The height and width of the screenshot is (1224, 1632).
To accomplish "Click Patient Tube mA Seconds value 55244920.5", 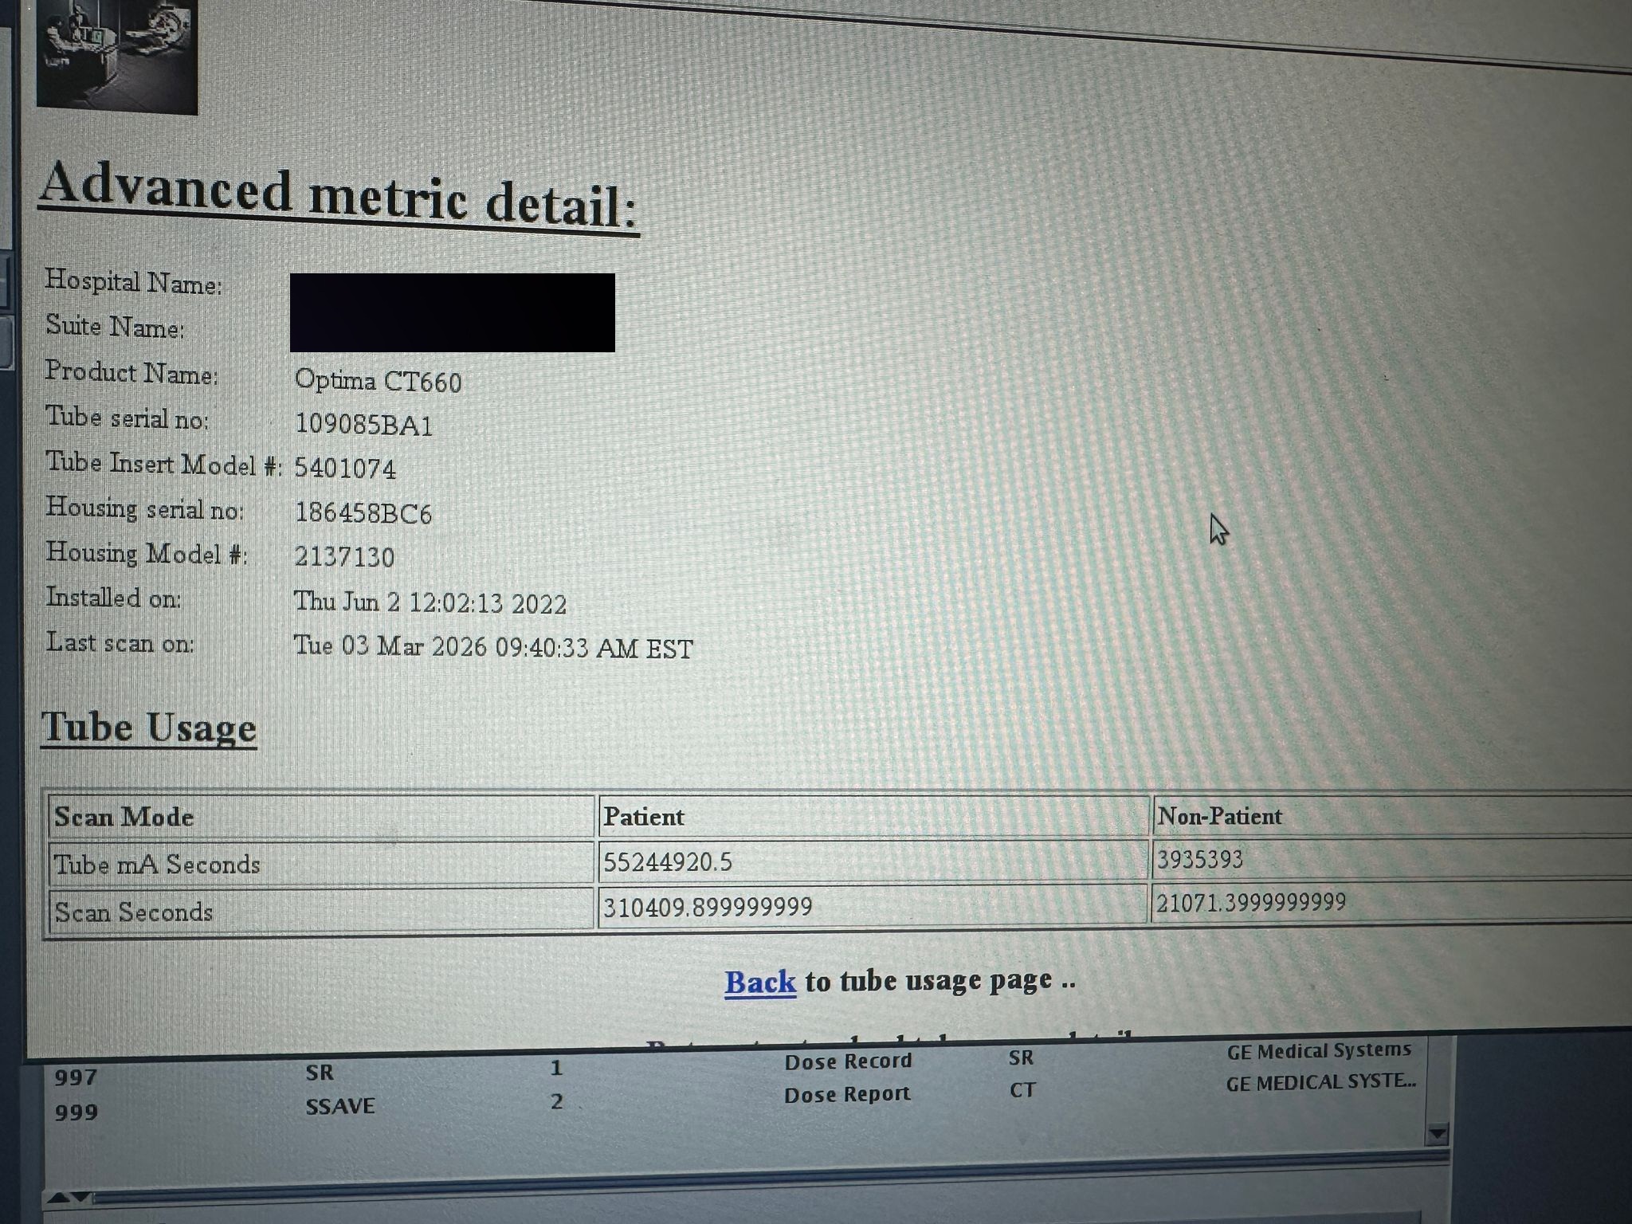I will point(667,862).
